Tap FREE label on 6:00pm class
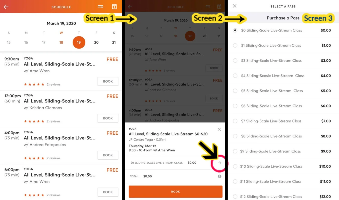 [x=112, y=170]
